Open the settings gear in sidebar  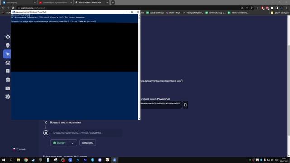[x=8, y=96]
